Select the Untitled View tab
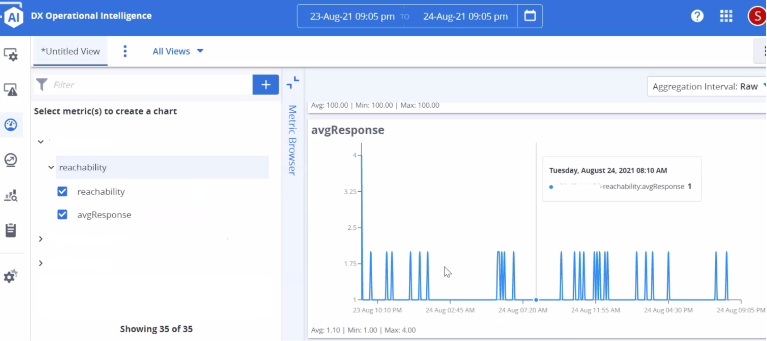767x341 pixels. point(70,51)
